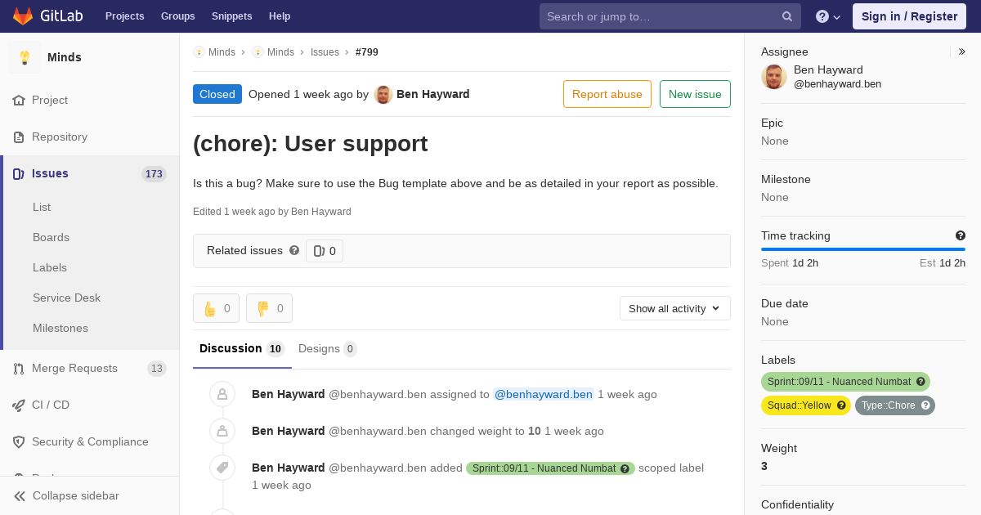Image resolution: width=981 pixels, height=515 pixels.
Task: Click the Merge Requests sidebar item
Action: [x=90, y=369]
